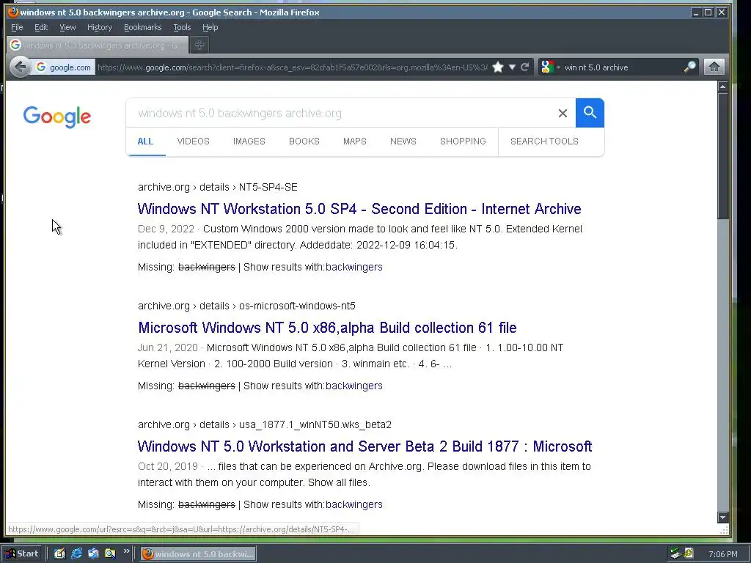
Task: Open 'Microsoft Windows NT 5.0 x86,alpha Build collection' result
Action: [x=327, y=328]
